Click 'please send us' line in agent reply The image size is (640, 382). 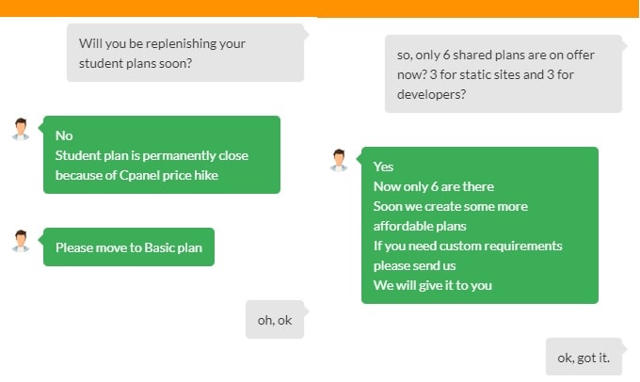[414, 265]
